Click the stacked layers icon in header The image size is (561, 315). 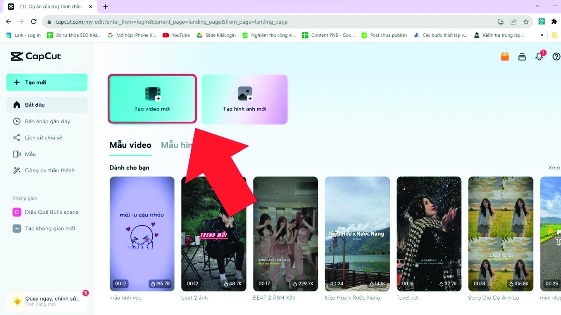(x=522, y=56)
